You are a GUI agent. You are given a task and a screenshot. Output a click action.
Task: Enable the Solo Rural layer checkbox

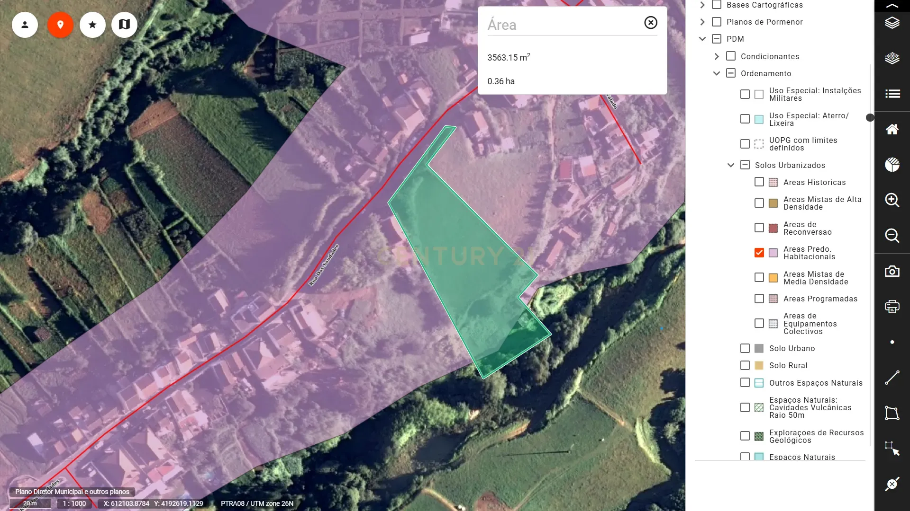coord(745,365)
